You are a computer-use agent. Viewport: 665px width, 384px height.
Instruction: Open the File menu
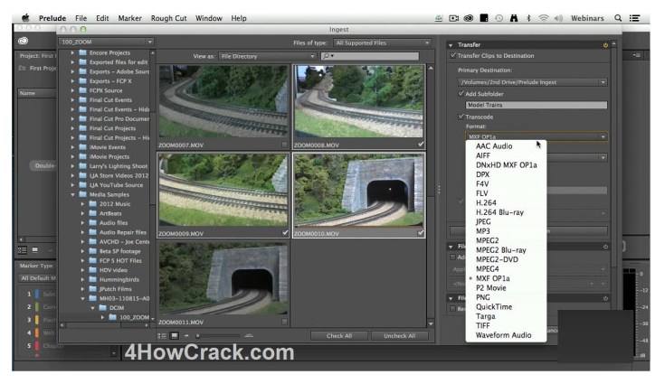click(x=81, y=18)
